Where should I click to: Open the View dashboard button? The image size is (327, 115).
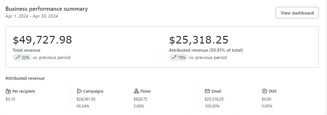tap(297, 13)
